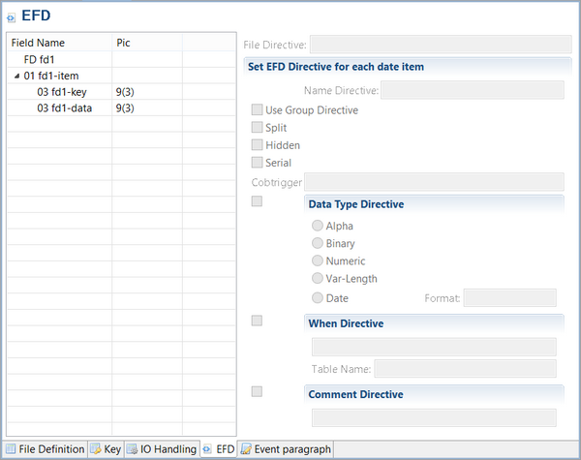Click the Pic column header
The width and height of the screenshot is (581, 460).
click(123, 43)
